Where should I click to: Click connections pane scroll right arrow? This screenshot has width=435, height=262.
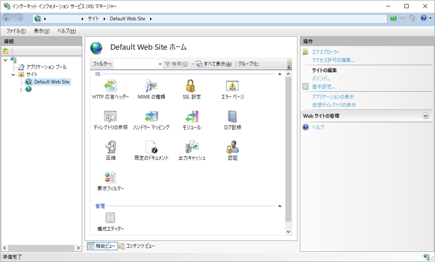[x=78, y=248]
